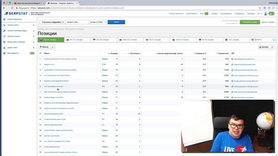Open Тарифы in the top navigation

pyautogui.click(x=215, y=13)
